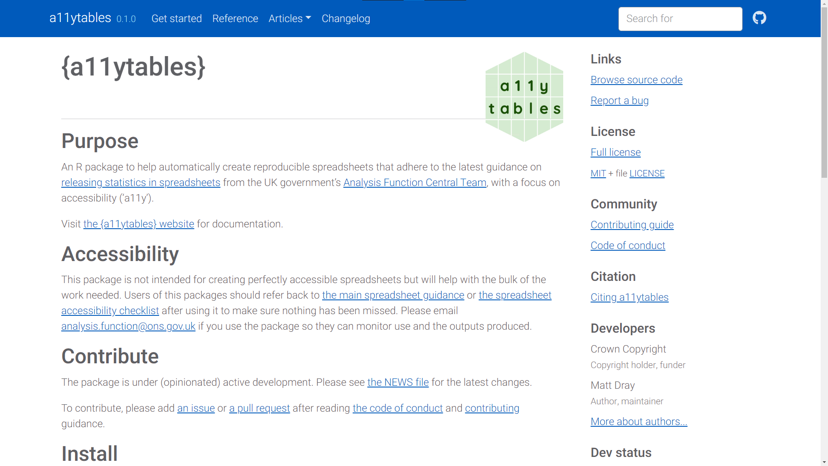
Task: Read the Code of conduct
Action: (628, 246)
